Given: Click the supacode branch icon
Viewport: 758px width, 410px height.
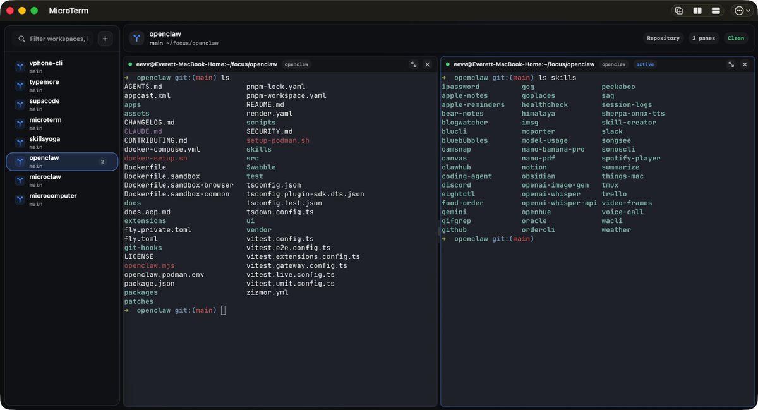Looking at the screenshot, I should point(20,105).
